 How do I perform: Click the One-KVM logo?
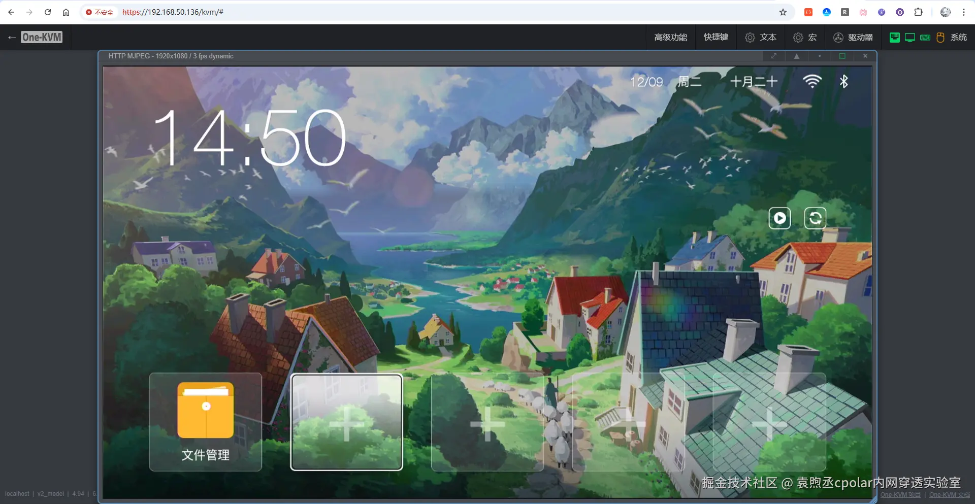coord(42,37)
